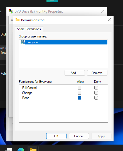Check Deny for Full Control
123x151 pixels.
click(96, 88)
